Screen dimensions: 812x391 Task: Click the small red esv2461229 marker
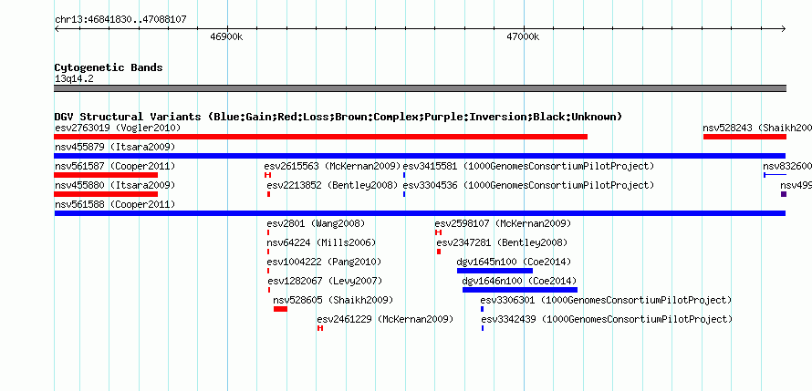tap(320, 328)
